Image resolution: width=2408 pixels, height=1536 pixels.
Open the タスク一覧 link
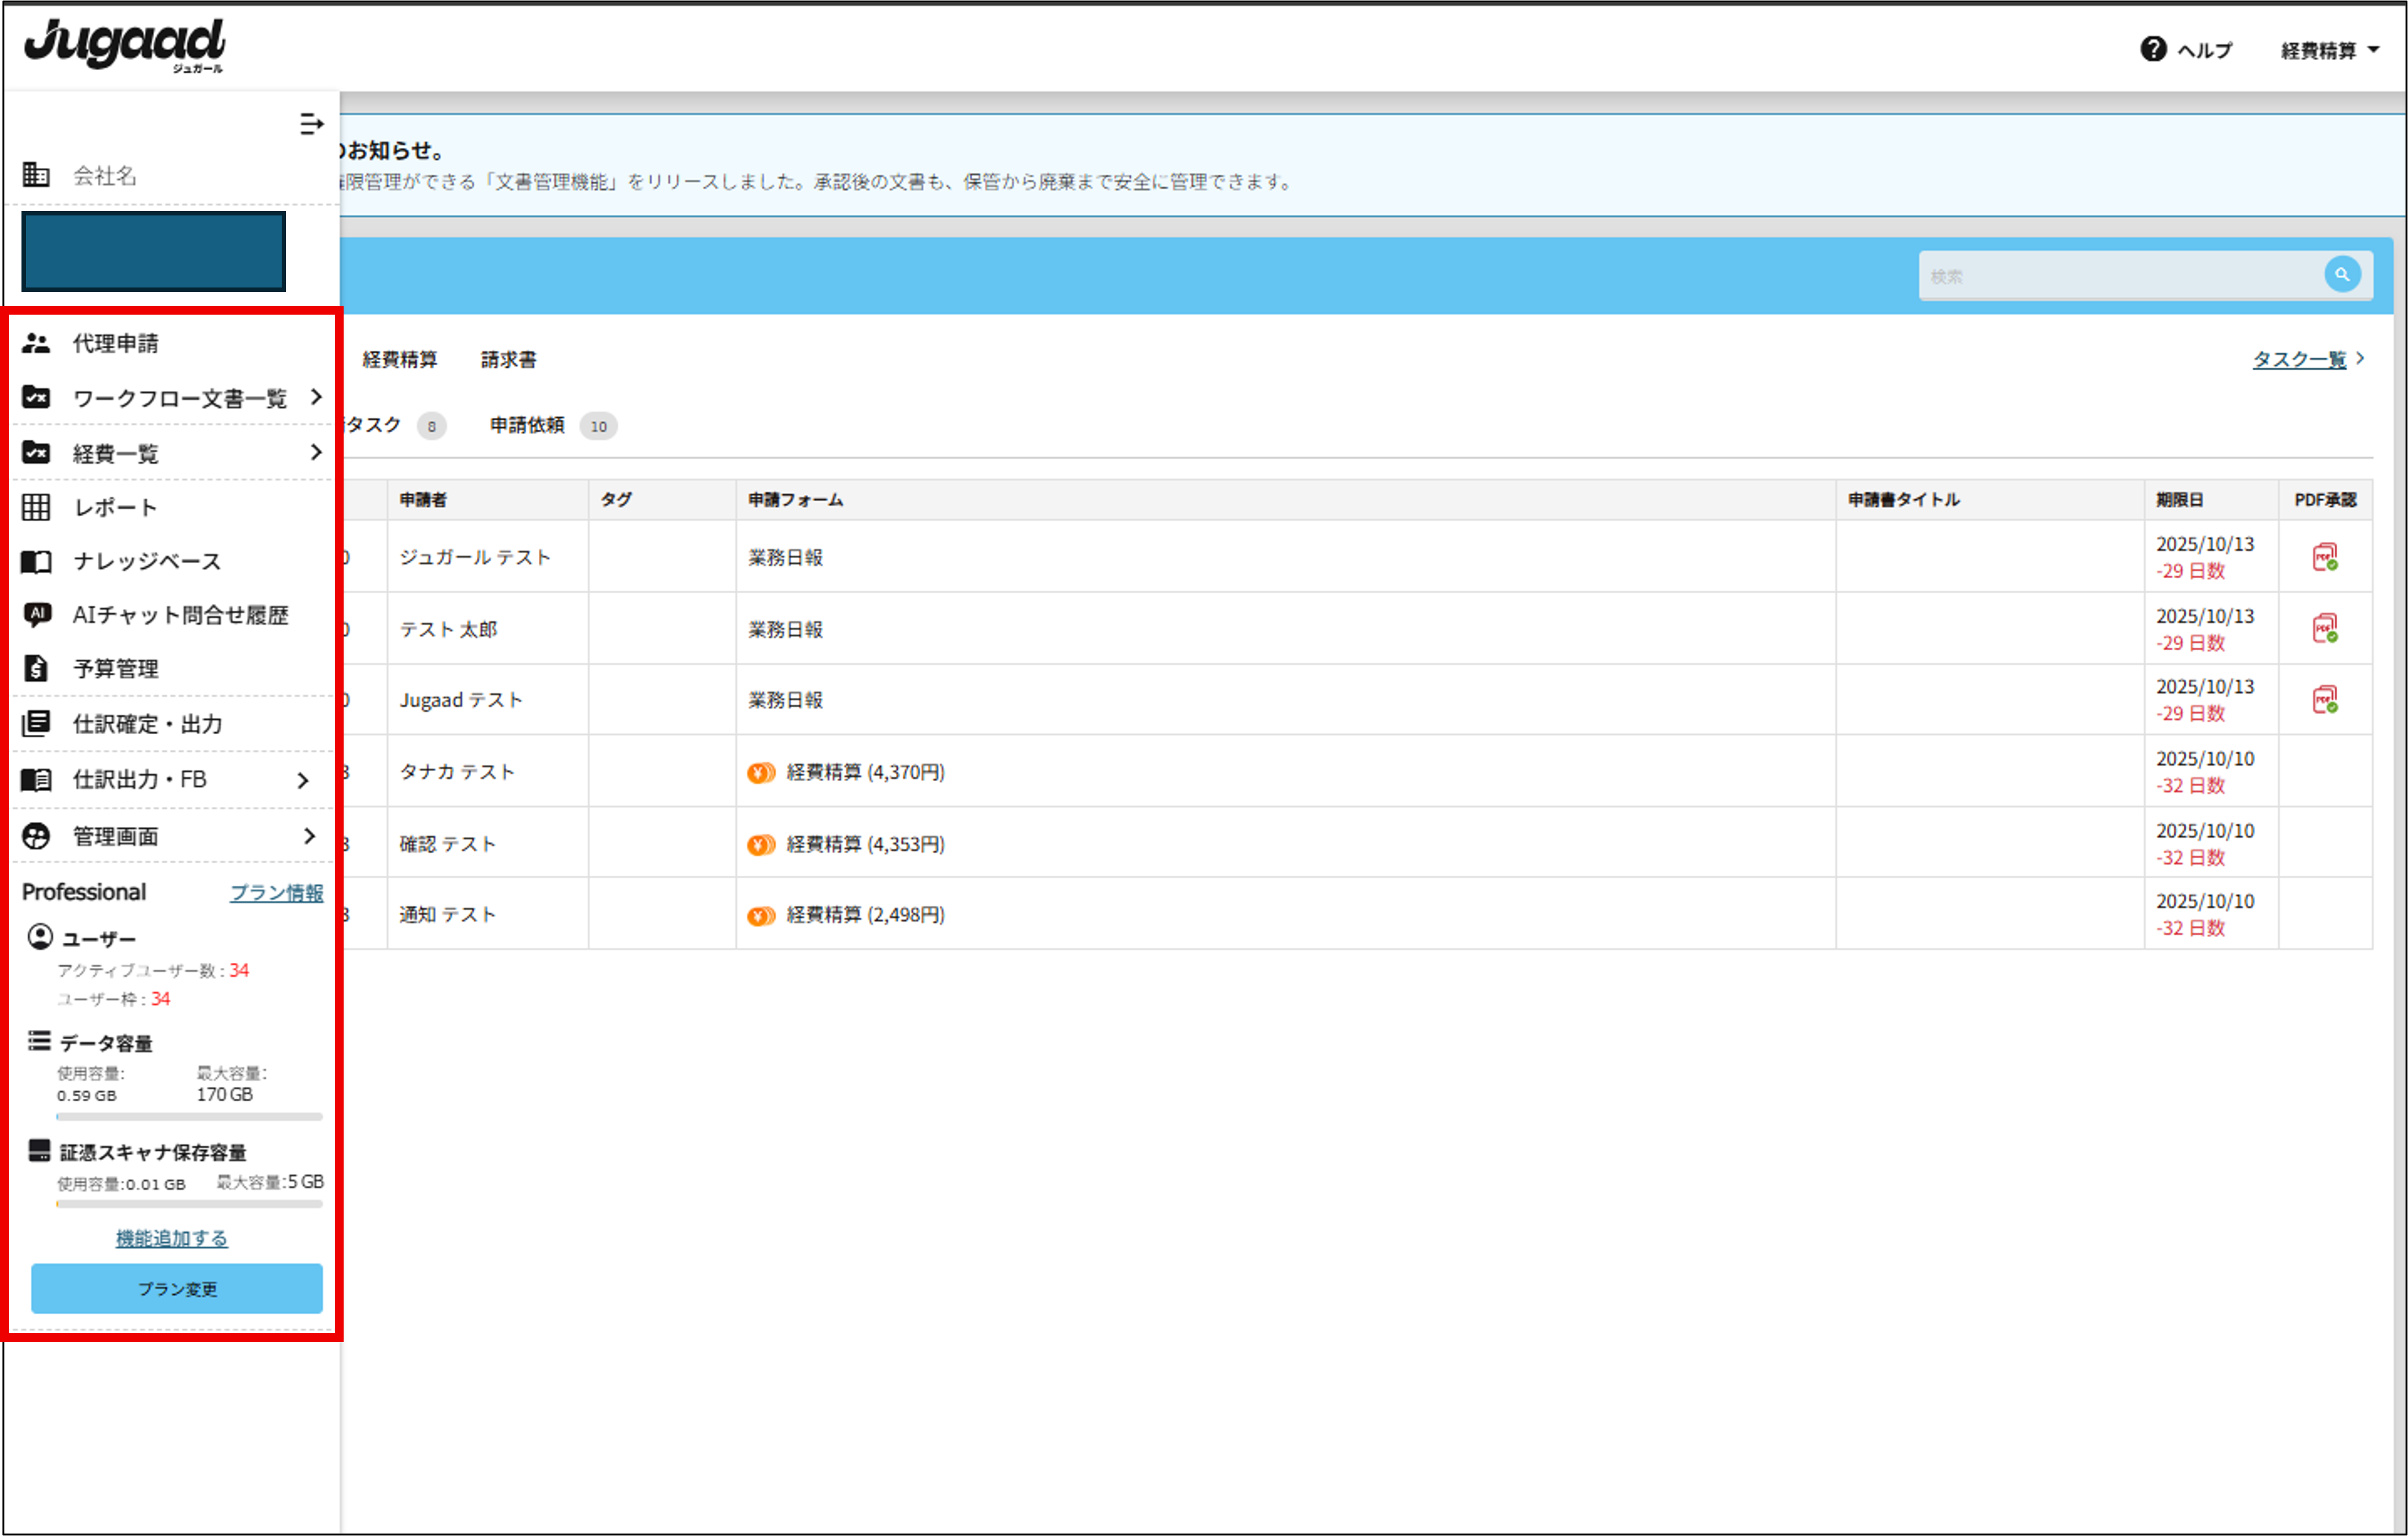tap(2298, 359)
